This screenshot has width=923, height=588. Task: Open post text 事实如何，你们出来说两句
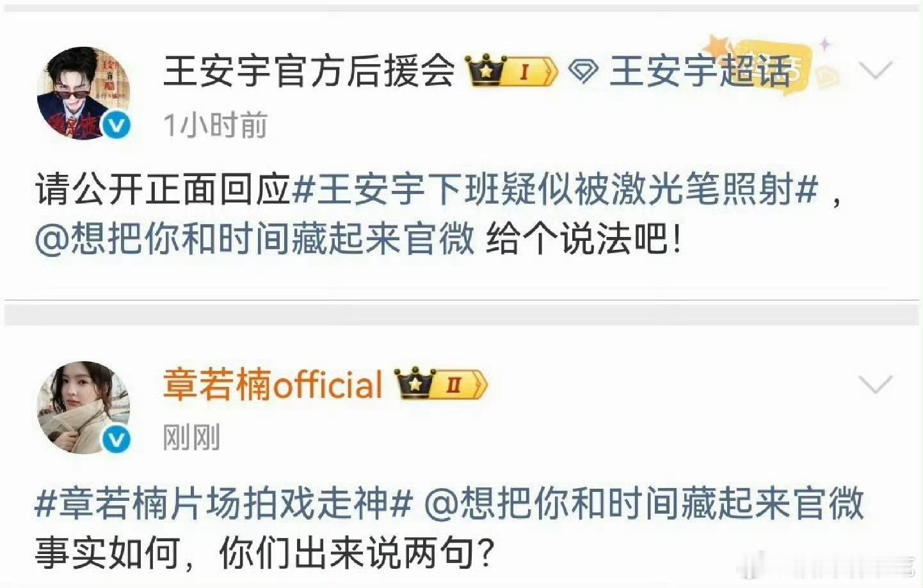pyautogui.click(x=264, y=552)
